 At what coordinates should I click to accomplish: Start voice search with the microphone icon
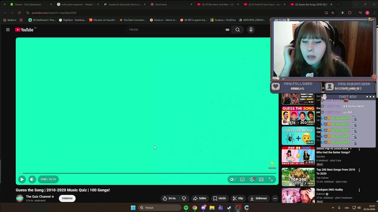click(251, 29)
